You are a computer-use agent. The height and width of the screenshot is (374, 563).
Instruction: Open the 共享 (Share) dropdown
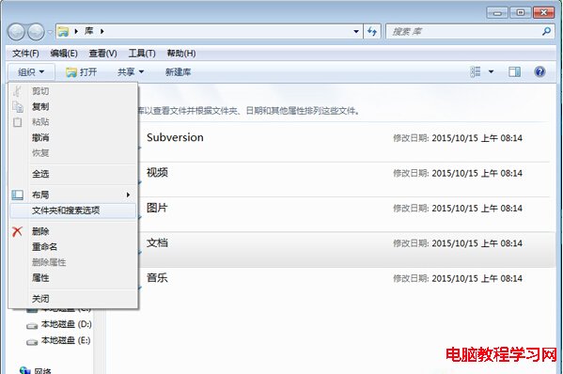point(131,72)
